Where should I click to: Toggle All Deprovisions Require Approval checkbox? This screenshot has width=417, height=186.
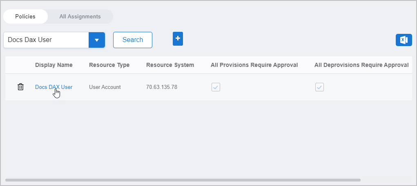[319, 87]
